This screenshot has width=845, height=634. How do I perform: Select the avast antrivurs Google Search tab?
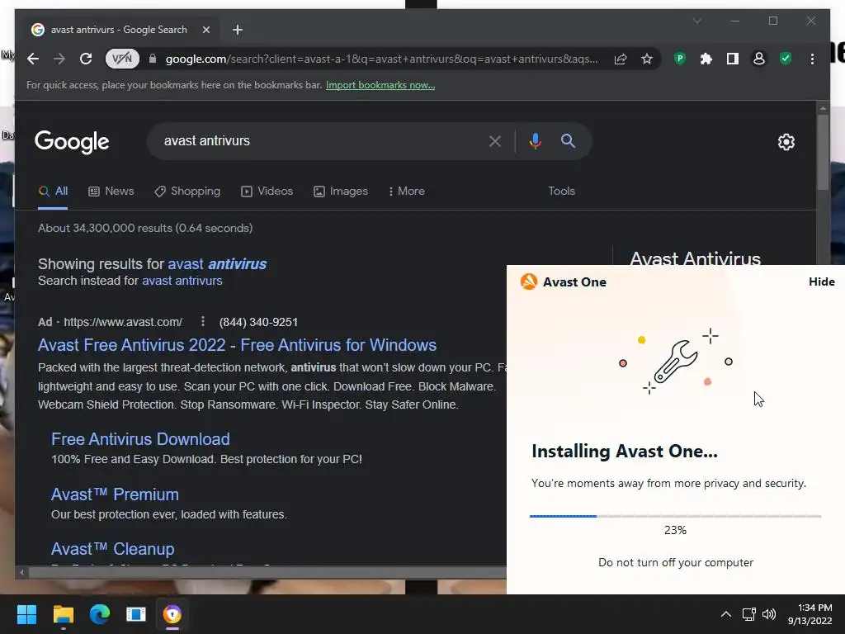119,30
